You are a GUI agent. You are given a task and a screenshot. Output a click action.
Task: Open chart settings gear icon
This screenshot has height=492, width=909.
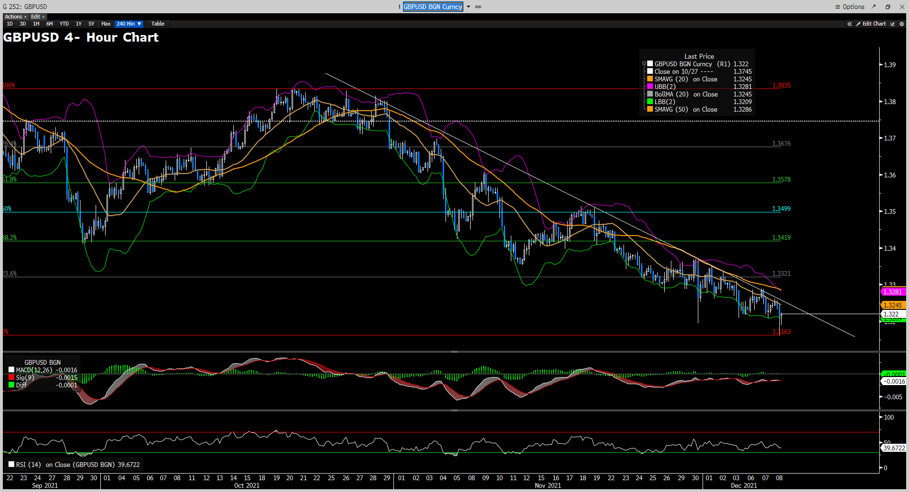pos(901,24)
